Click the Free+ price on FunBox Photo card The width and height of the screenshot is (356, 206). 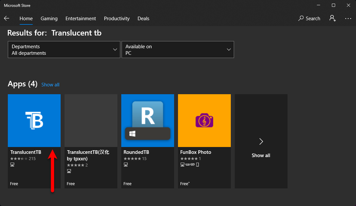pos(185,184)
